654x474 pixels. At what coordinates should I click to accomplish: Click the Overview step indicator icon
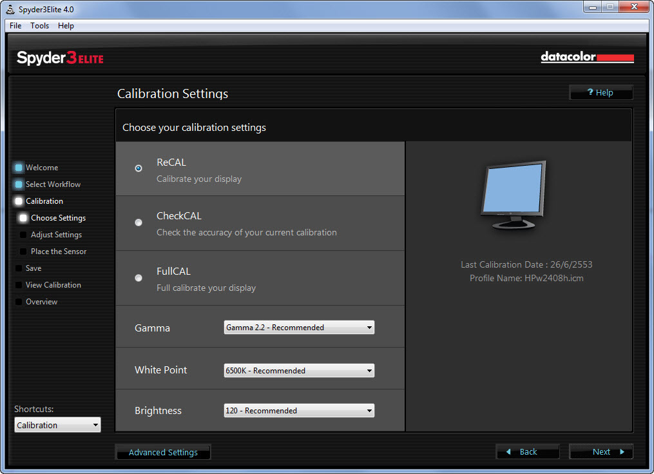point(19,302)
